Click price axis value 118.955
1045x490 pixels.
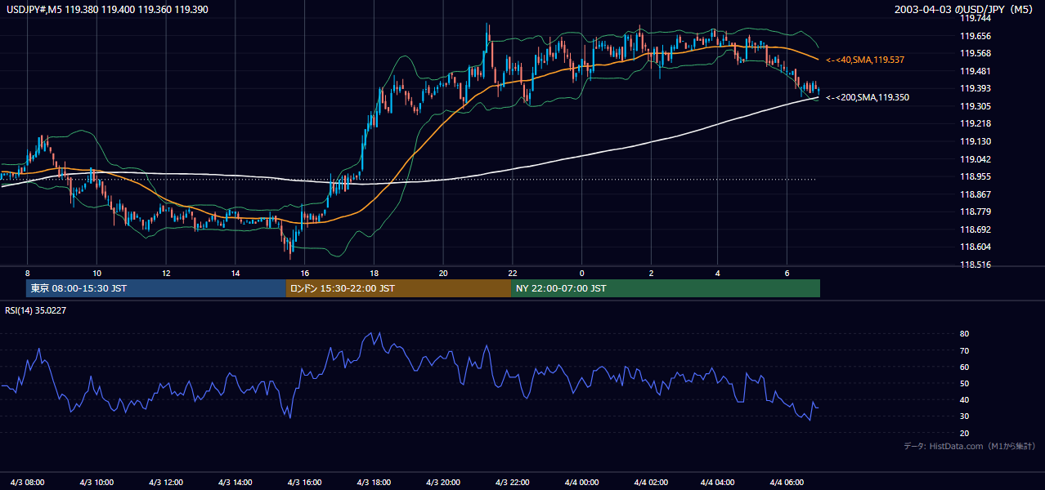pos(974,176)
